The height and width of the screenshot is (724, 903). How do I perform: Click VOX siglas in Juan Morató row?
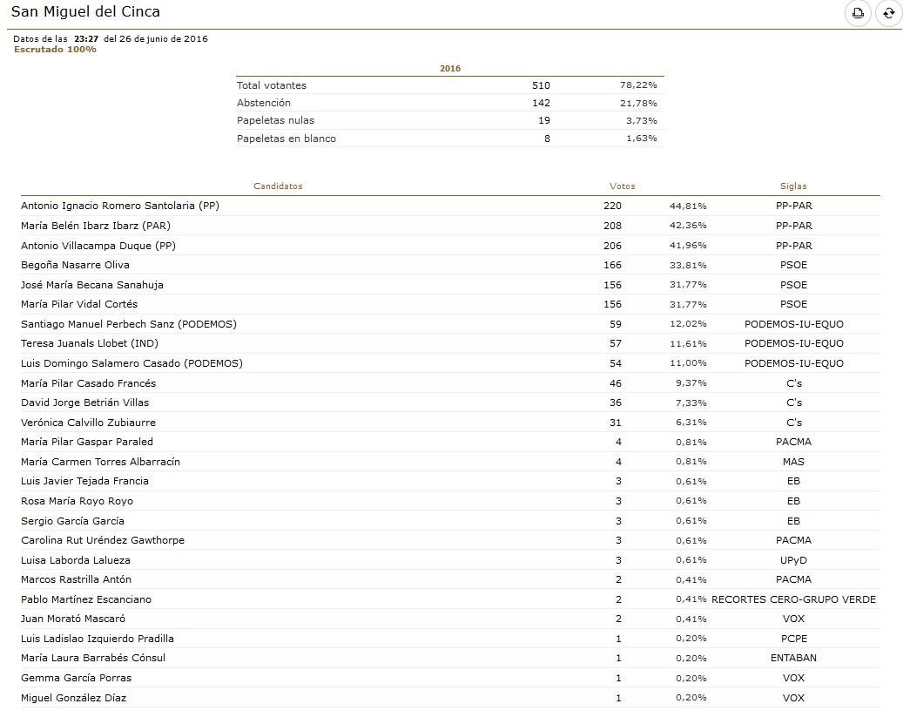tap(793, 619)
